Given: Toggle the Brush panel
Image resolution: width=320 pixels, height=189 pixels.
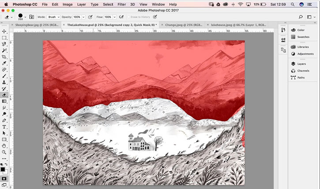Looking at the screenshot, I should pyautogui.click(x=32, y=17).
